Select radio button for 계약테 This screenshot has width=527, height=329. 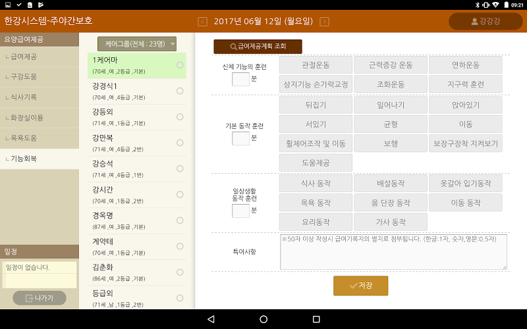click(x=180, y=246)
